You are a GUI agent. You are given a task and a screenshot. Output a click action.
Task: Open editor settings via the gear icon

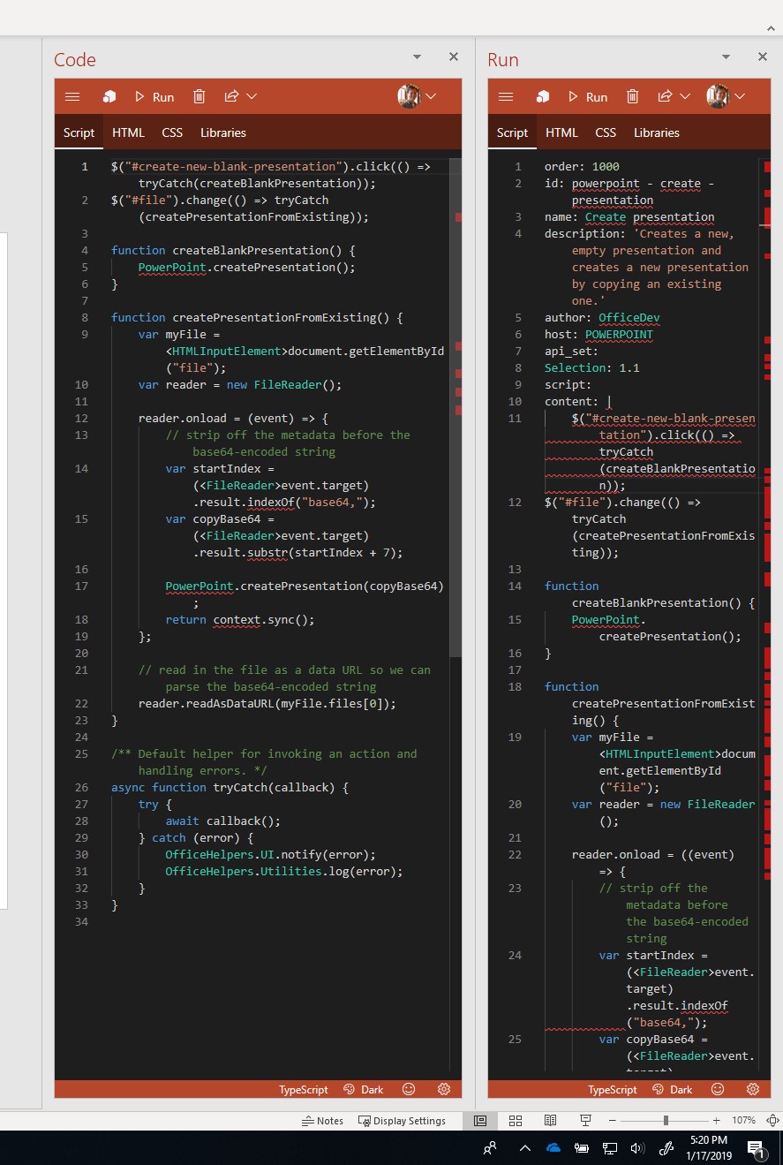(x=444, y=1089)
